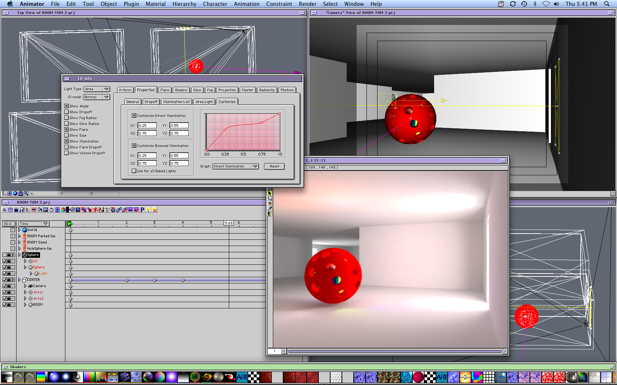Click the speaker sound icon in toolbar
This screenshot has width=617, height=385.
[72, 210]
